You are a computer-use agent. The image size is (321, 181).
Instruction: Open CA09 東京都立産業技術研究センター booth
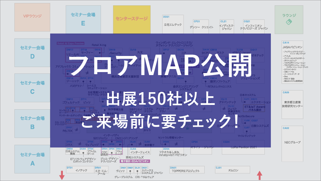click(x=292, y=105)
